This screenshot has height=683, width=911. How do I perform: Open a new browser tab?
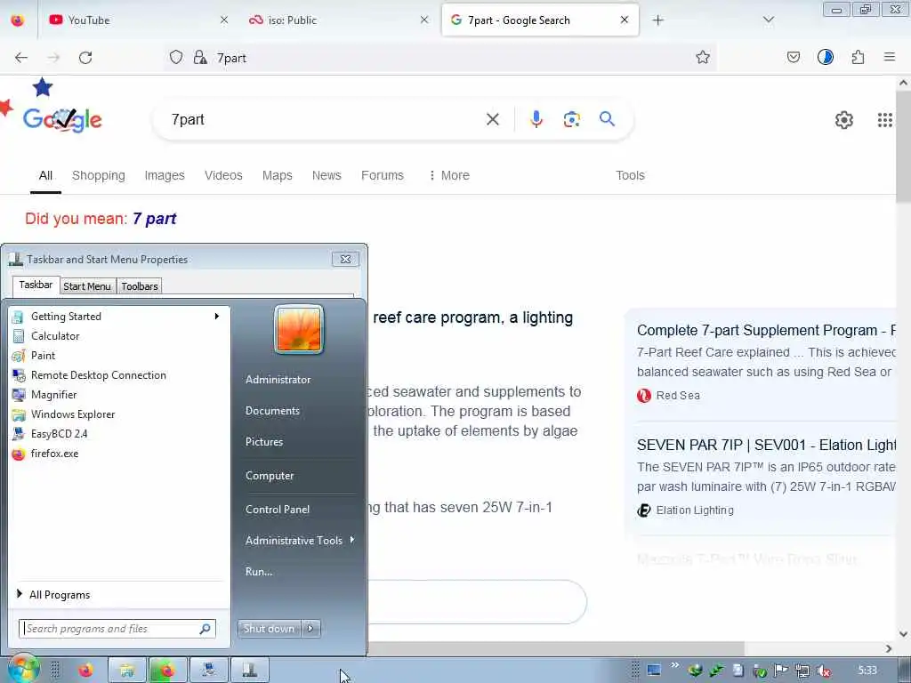pyautogui.click(x=657, y=20)
